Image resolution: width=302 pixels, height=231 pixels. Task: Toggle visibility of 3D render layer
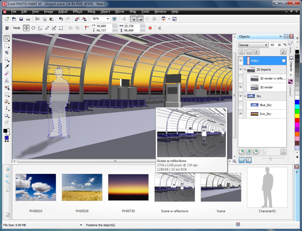tap(241, 87)
